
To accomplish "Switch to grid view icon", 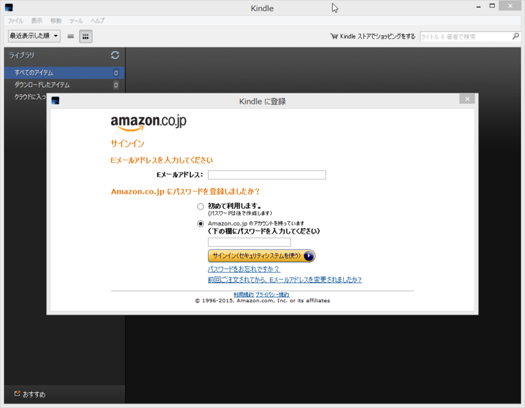I will pos(86,36).
